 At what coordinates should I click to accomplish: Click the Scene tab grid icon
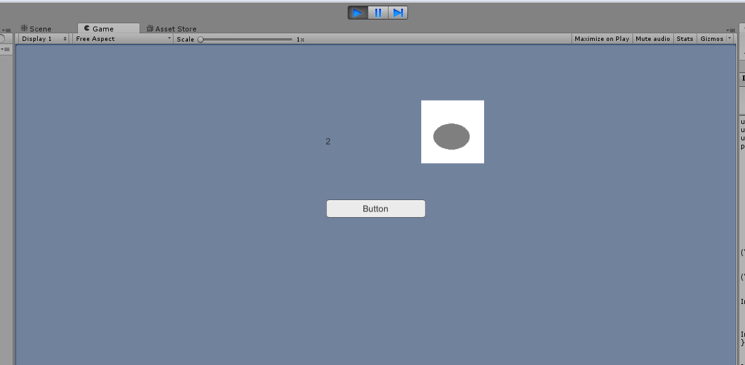(x=24, y=28)
